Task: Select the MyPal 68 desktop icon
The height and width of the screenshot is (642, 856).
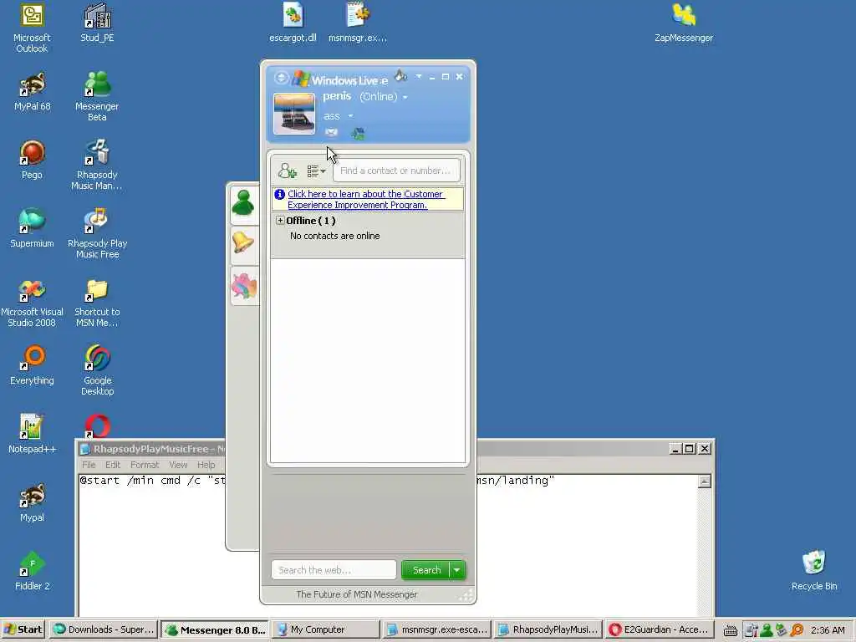Action: point(33,92)
